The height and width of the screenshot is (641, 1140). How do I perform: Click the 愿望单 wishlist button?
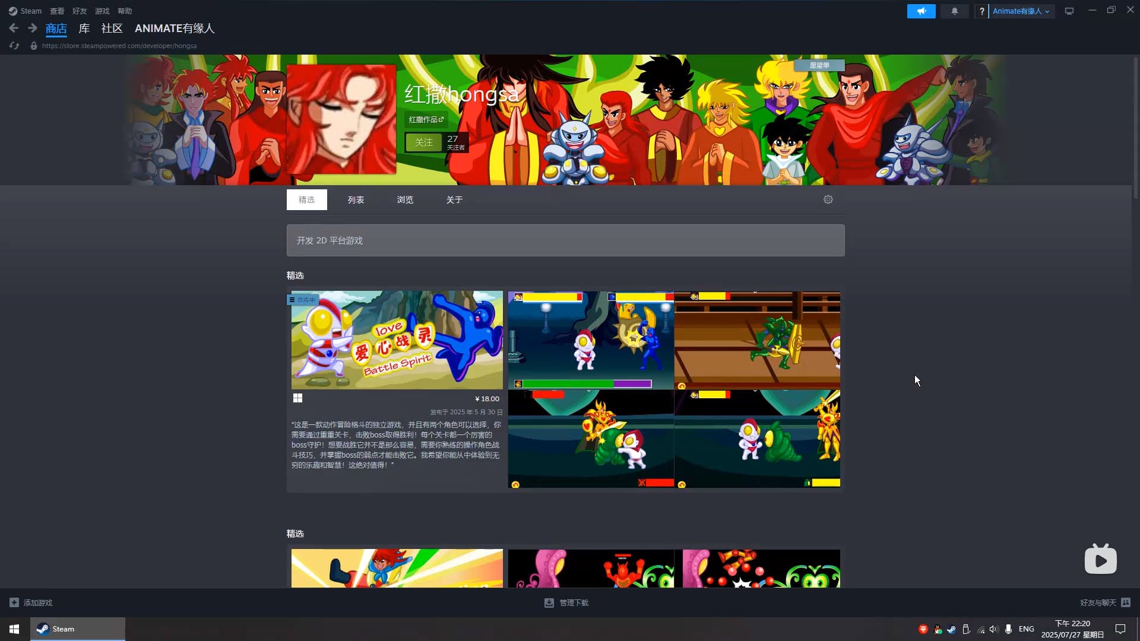819,65
